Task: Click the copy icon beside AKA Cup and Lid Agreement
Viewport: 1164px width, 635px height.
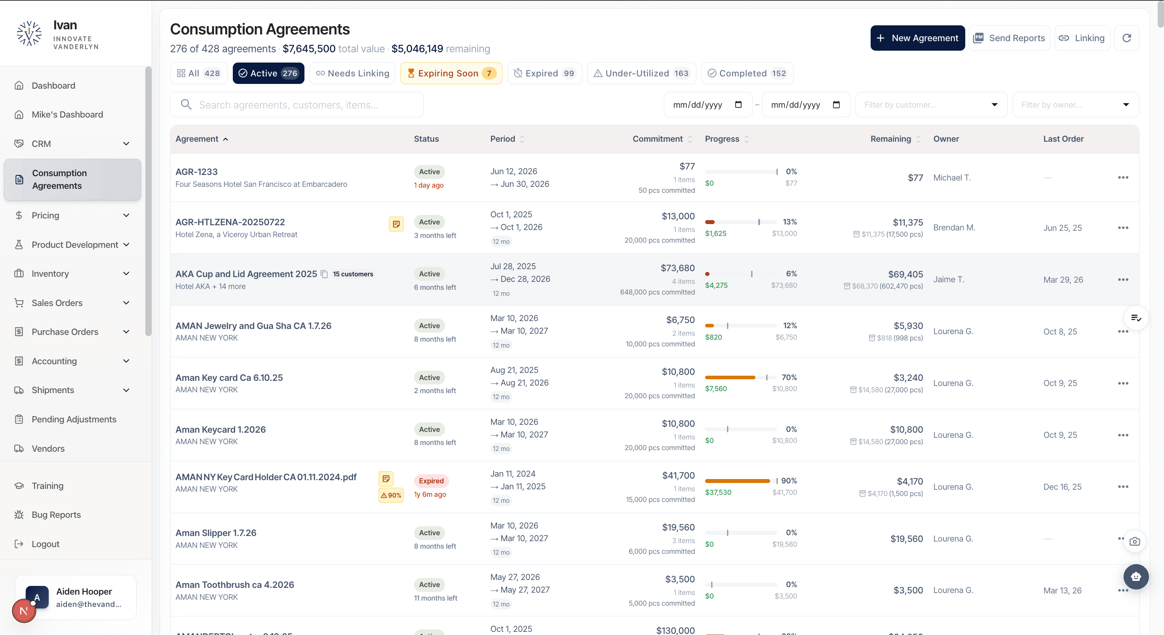Action: click(x=324, y=274)
